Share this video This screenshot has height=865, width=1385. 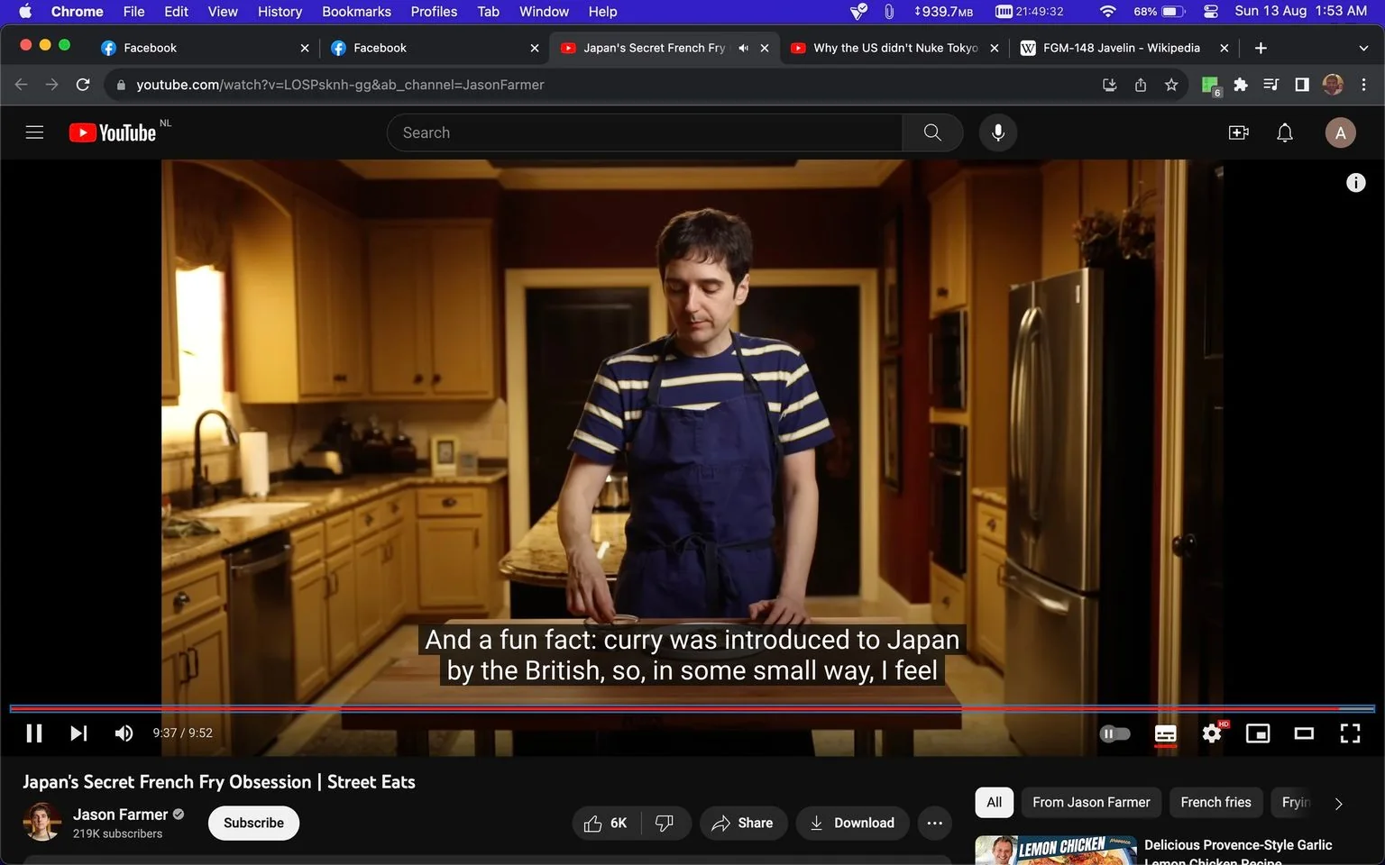(743, 824)
